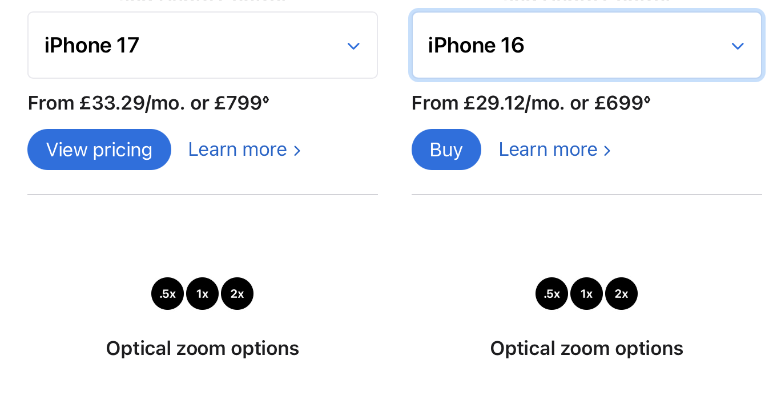This screenshot has width=781, height=404.
Task: Click the 2x zoom badge under iPhone 17
Action: [237, 294]
